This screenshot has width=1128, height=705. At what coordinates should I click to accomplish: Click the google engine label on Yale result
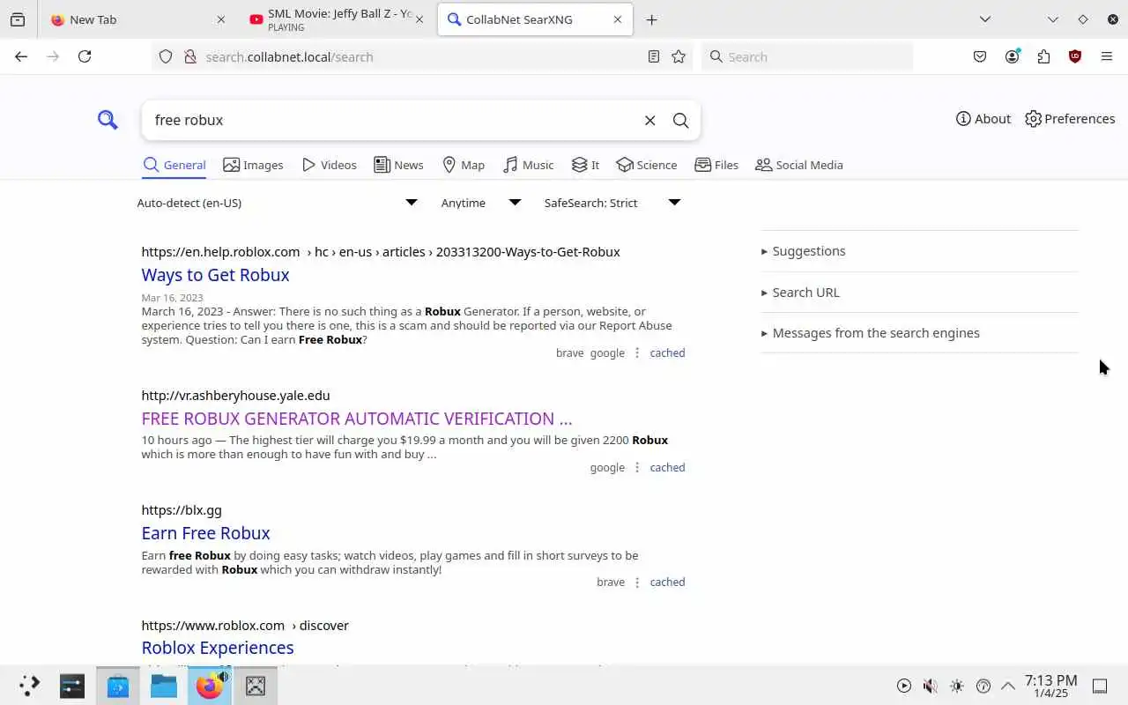(607, 468)
